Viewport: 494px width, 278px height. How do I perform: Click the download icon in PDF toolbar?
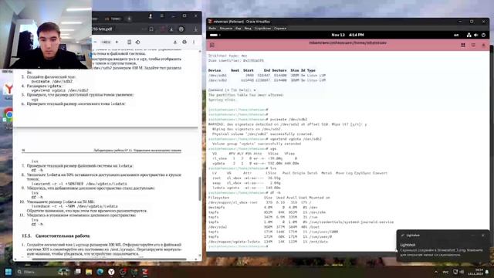(175, 42)
